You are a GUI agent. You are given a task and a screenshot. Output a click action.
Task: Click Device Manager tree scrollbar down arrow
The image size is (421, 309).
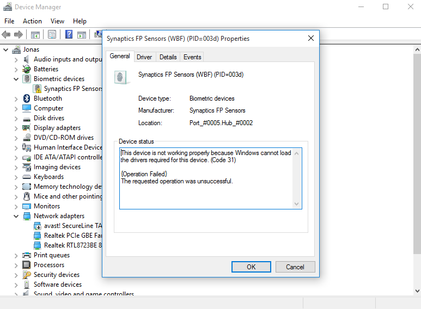pyautogui.click(x=417, y=291)
